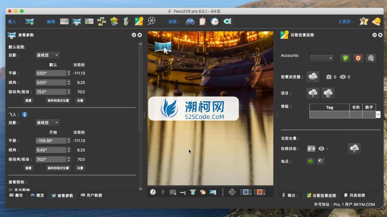387x217 pixels.
Task: Click default view 重置 reset button
Action: click(x=28, y=101)
